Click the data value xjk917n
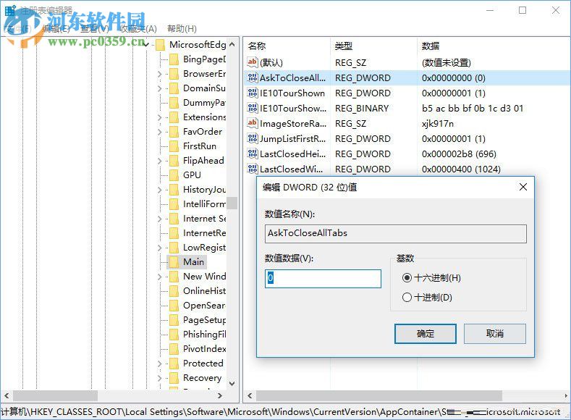 pyautogui.click(x=438, y=124)
